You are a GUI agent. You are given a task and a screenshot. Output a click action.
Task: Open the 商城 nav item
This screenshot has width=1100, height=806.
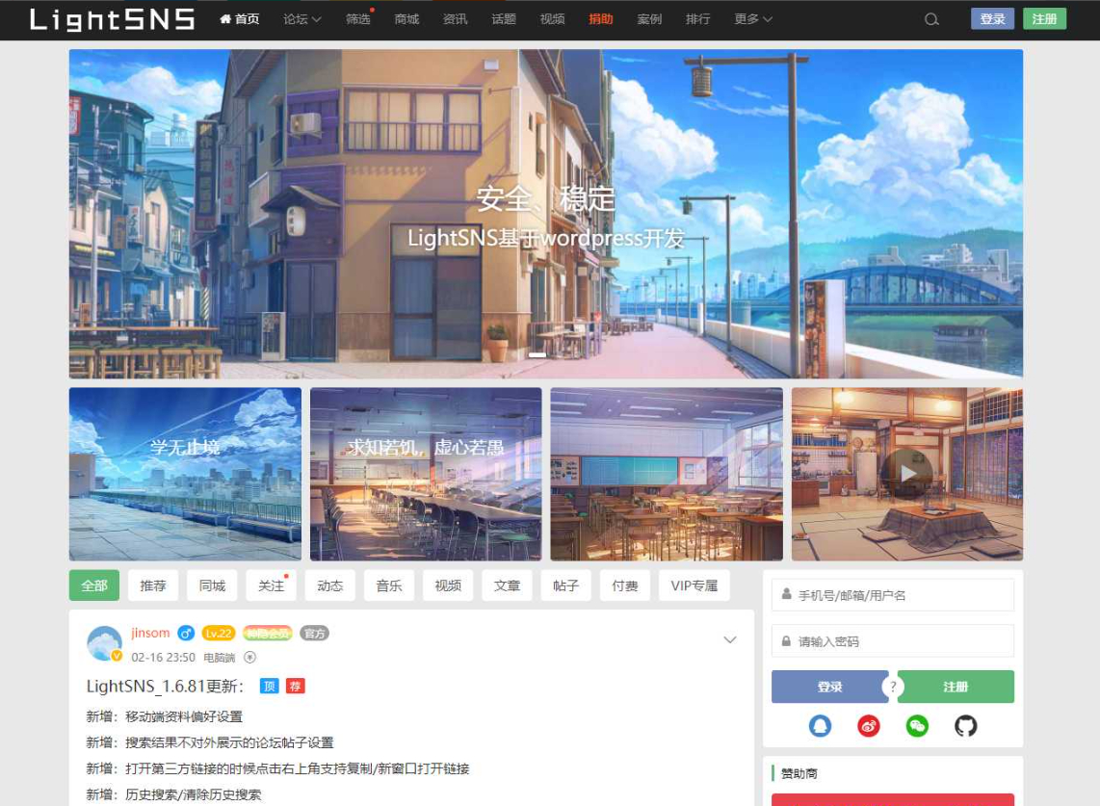pos(406,19)
